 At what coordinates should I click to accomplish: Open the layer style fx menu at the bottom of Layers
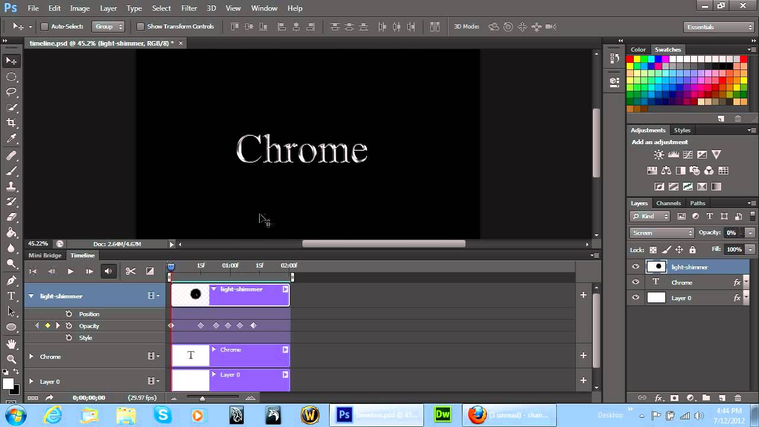(x=658, y=398)
